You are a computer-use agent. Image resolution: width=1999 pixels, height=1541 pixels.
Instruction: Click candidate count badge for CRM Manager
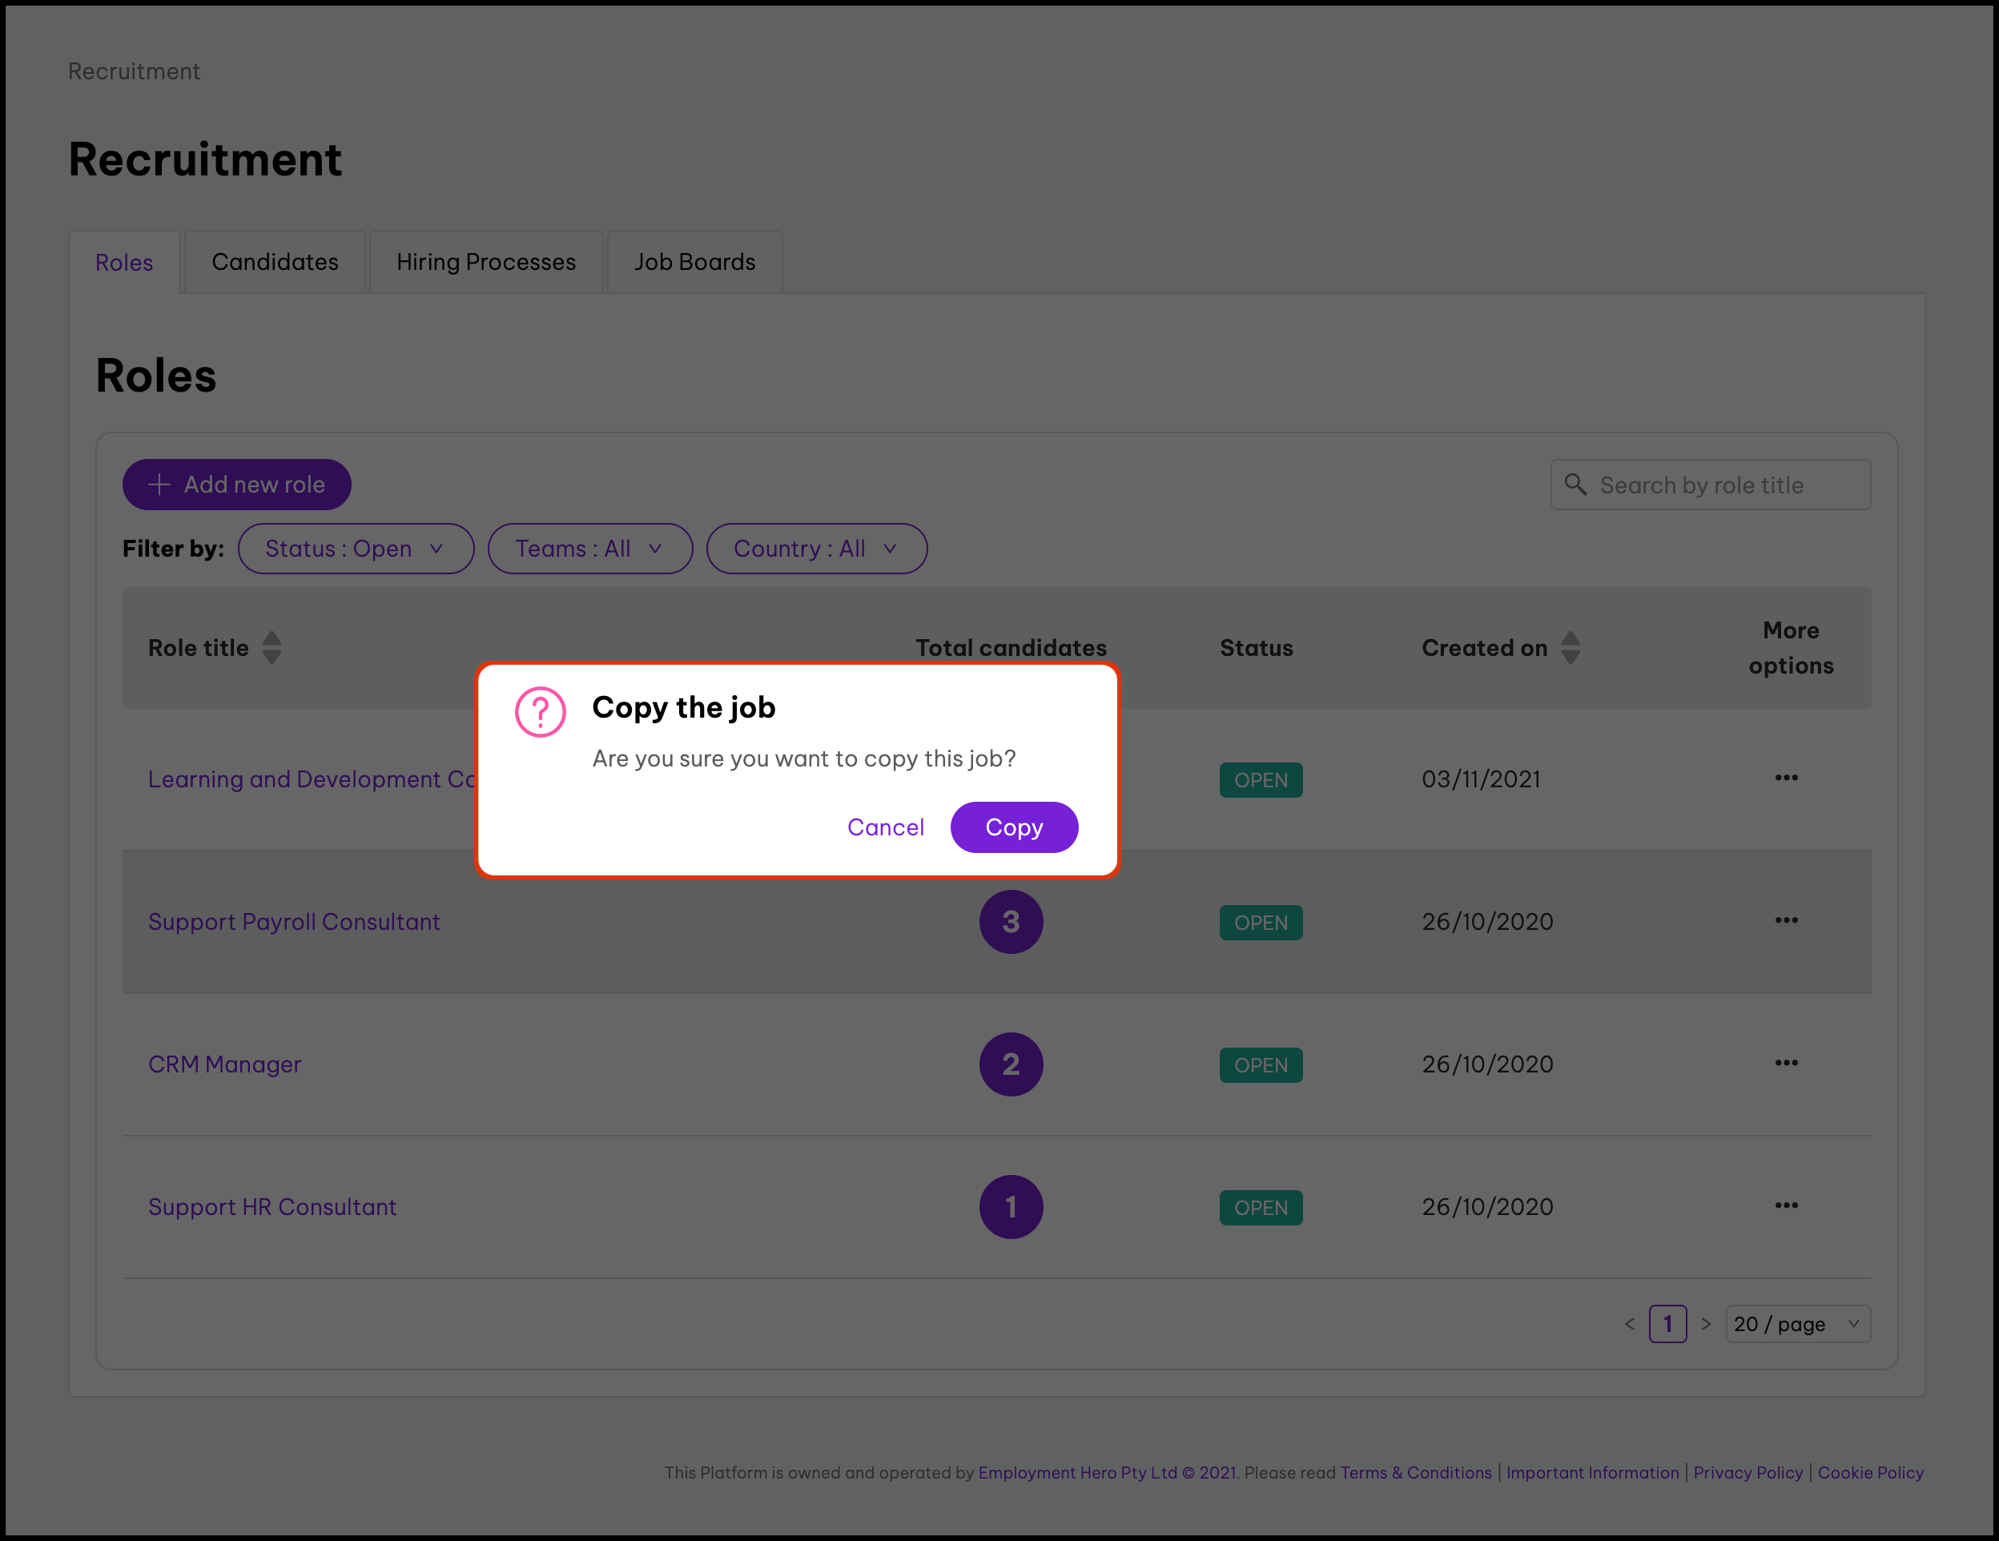[1011, 1064]
